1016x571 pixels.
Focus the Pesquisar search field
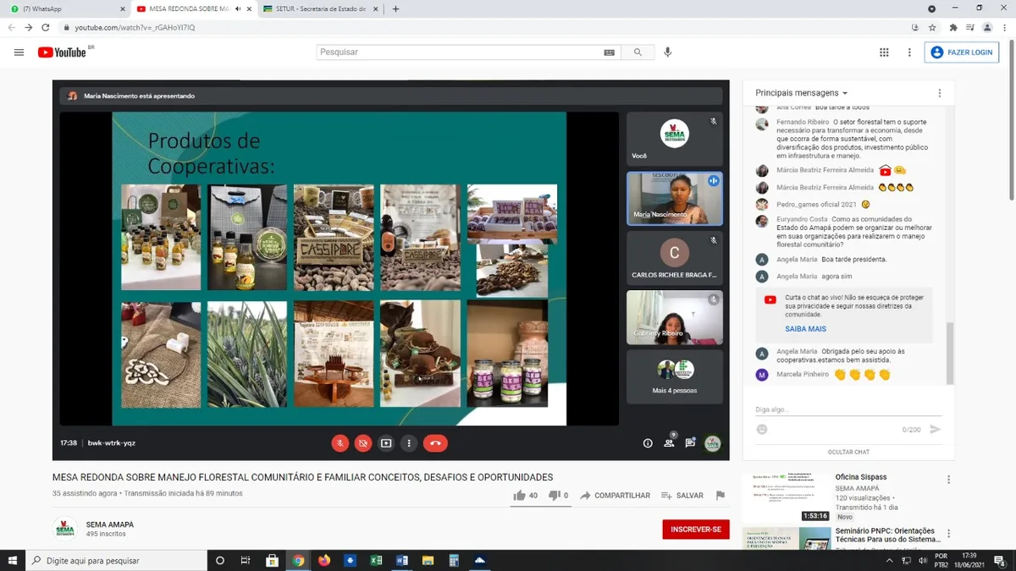point(459,52)
